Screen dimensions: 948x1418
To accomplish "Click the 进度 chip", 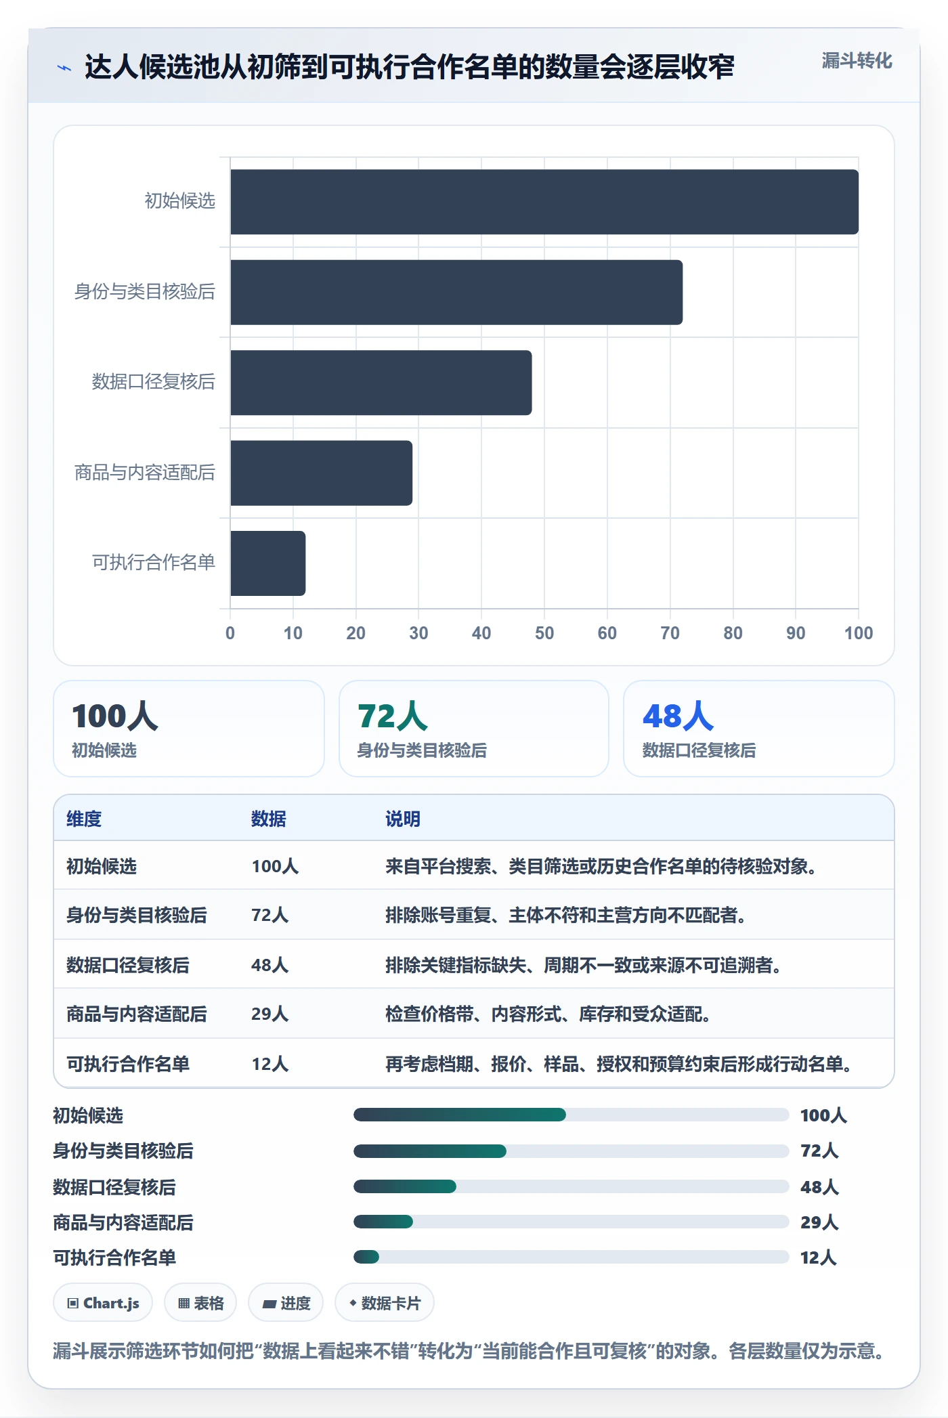I will [x=286, y=1302].
